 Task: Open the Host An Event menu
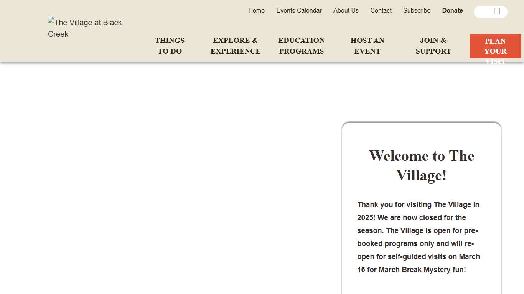367,46
